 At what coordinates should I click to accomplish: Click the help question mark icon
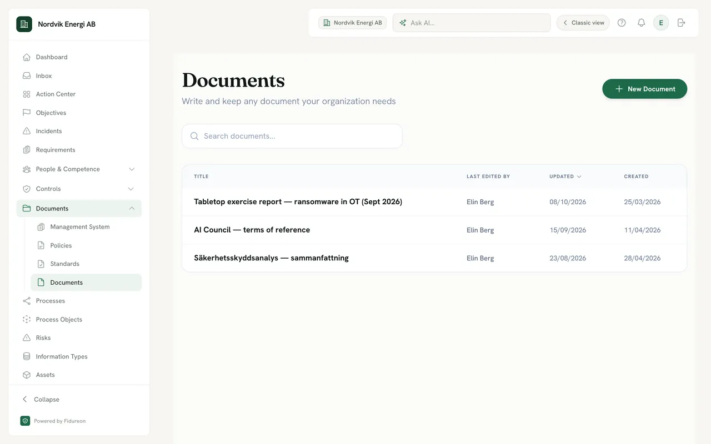coord(622,23)
